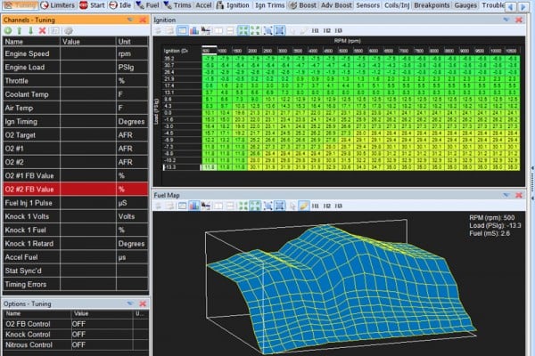This screenshot has width=535, height=356.
Task: Select the highlighted O2 #2 FB Value row
Action: [76, 189]
